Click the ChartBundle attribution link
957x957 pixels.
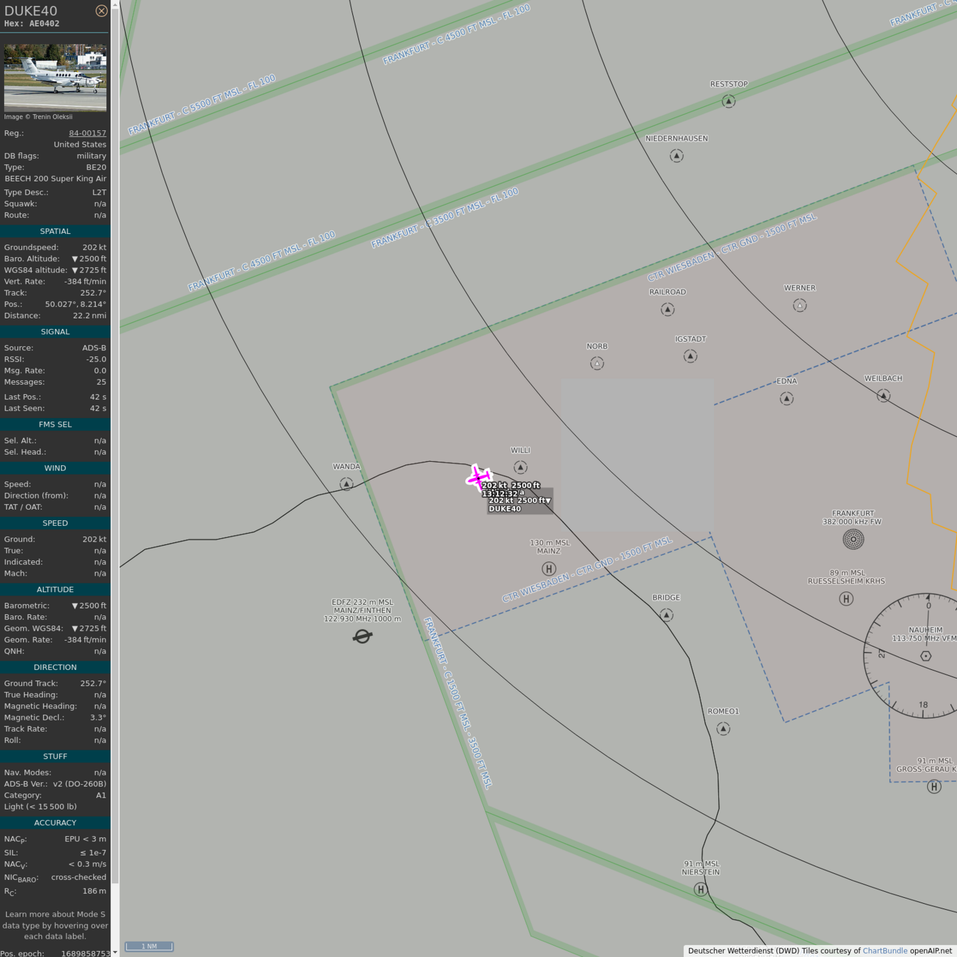click(885, 951)
